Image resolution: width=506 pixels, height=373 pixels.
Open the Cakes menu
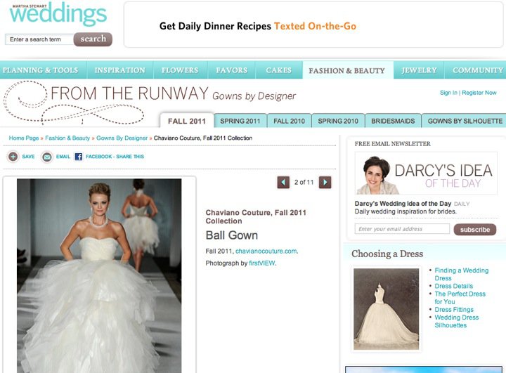click(278, 70)
